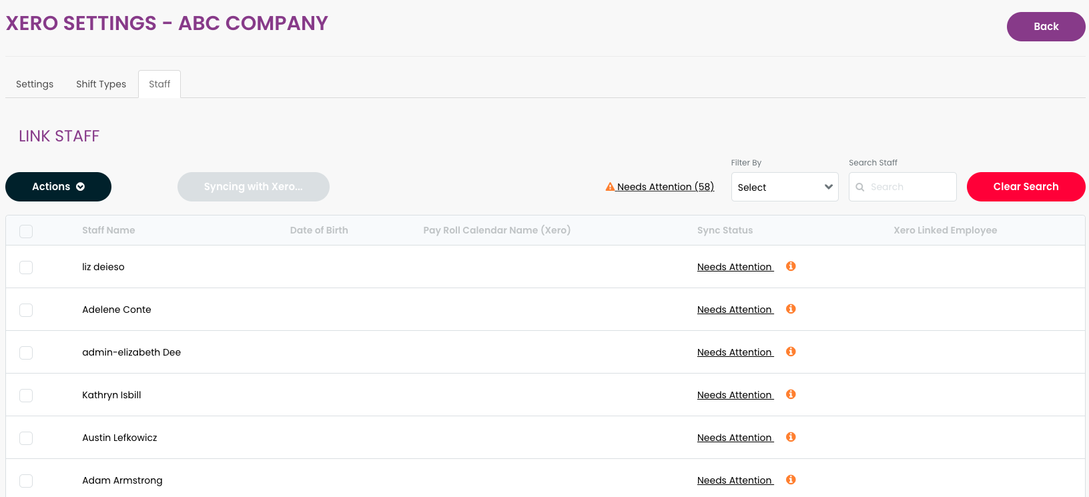Click info icon in Adam Armstrong row

click(791, 480)
